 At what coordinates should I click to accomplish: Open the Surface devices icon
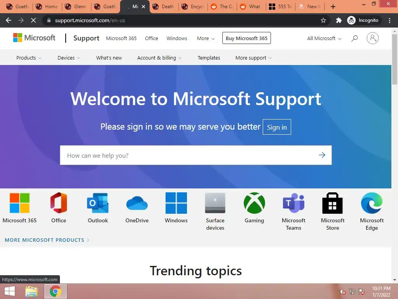coord(215,202)
